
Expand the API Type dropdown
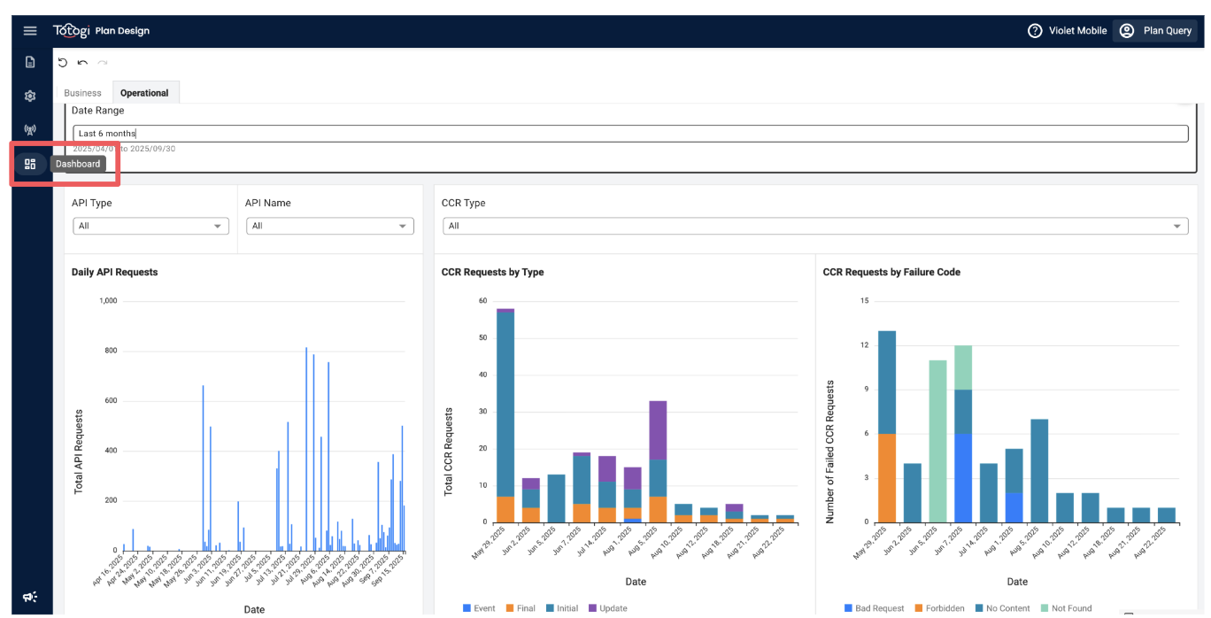coord(150,226)
